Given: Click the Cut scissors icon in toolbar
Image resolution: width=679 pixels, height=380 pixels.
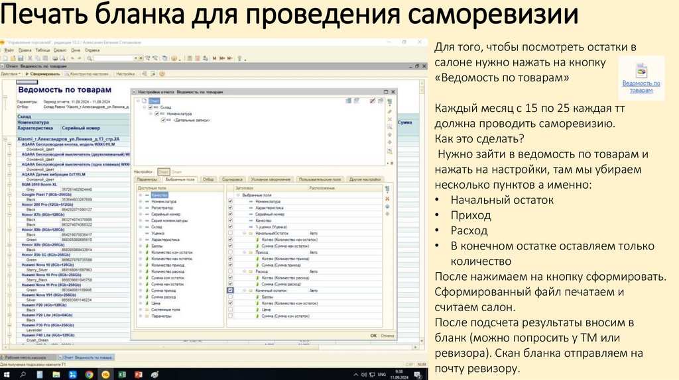Looking at the screenshot, I should [x=30, y=58].
